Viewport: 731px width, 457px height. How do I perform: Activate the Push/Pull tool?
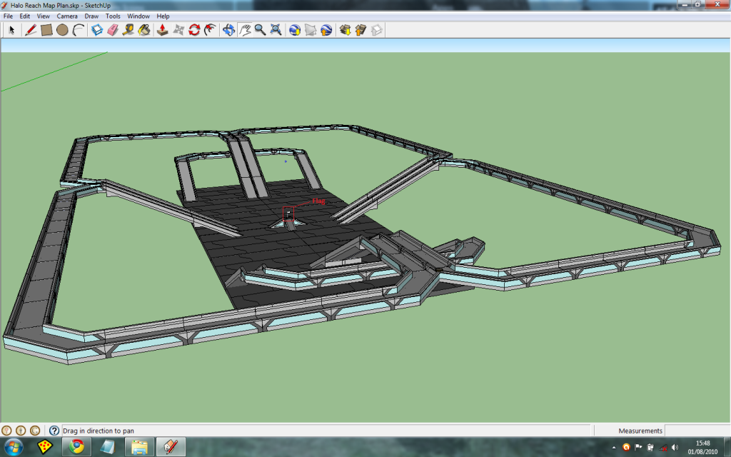[162, 30]
